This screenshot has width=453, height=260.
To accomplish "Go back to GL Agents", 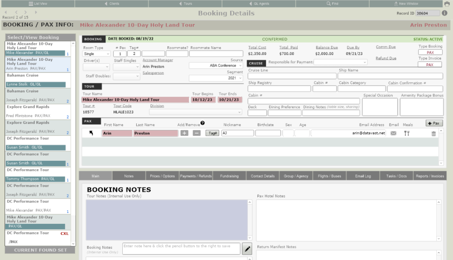I will click(x=259, y=4).
